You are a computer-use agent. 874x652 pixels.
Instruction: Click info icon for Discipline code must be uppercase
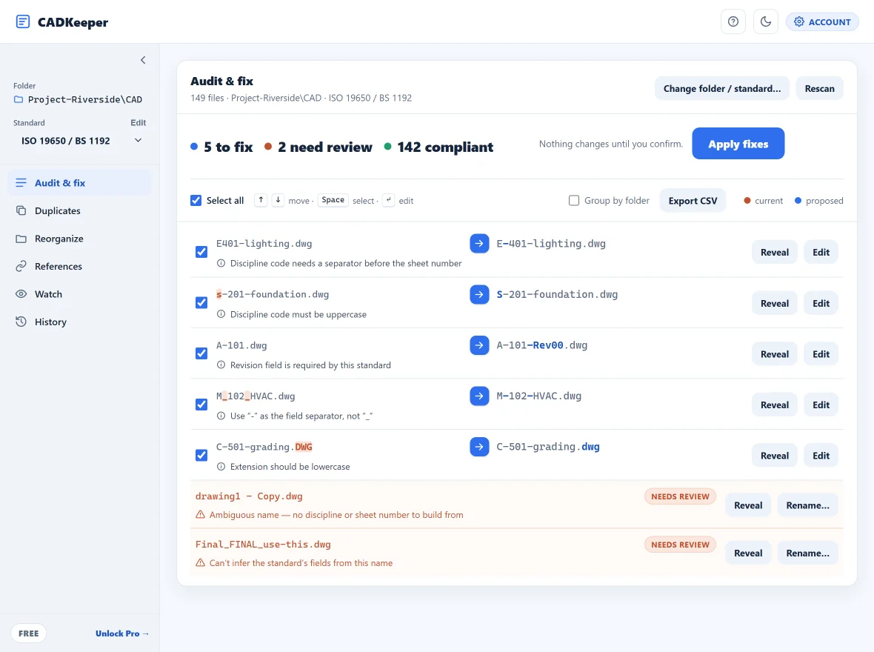(x=221, y=314)
